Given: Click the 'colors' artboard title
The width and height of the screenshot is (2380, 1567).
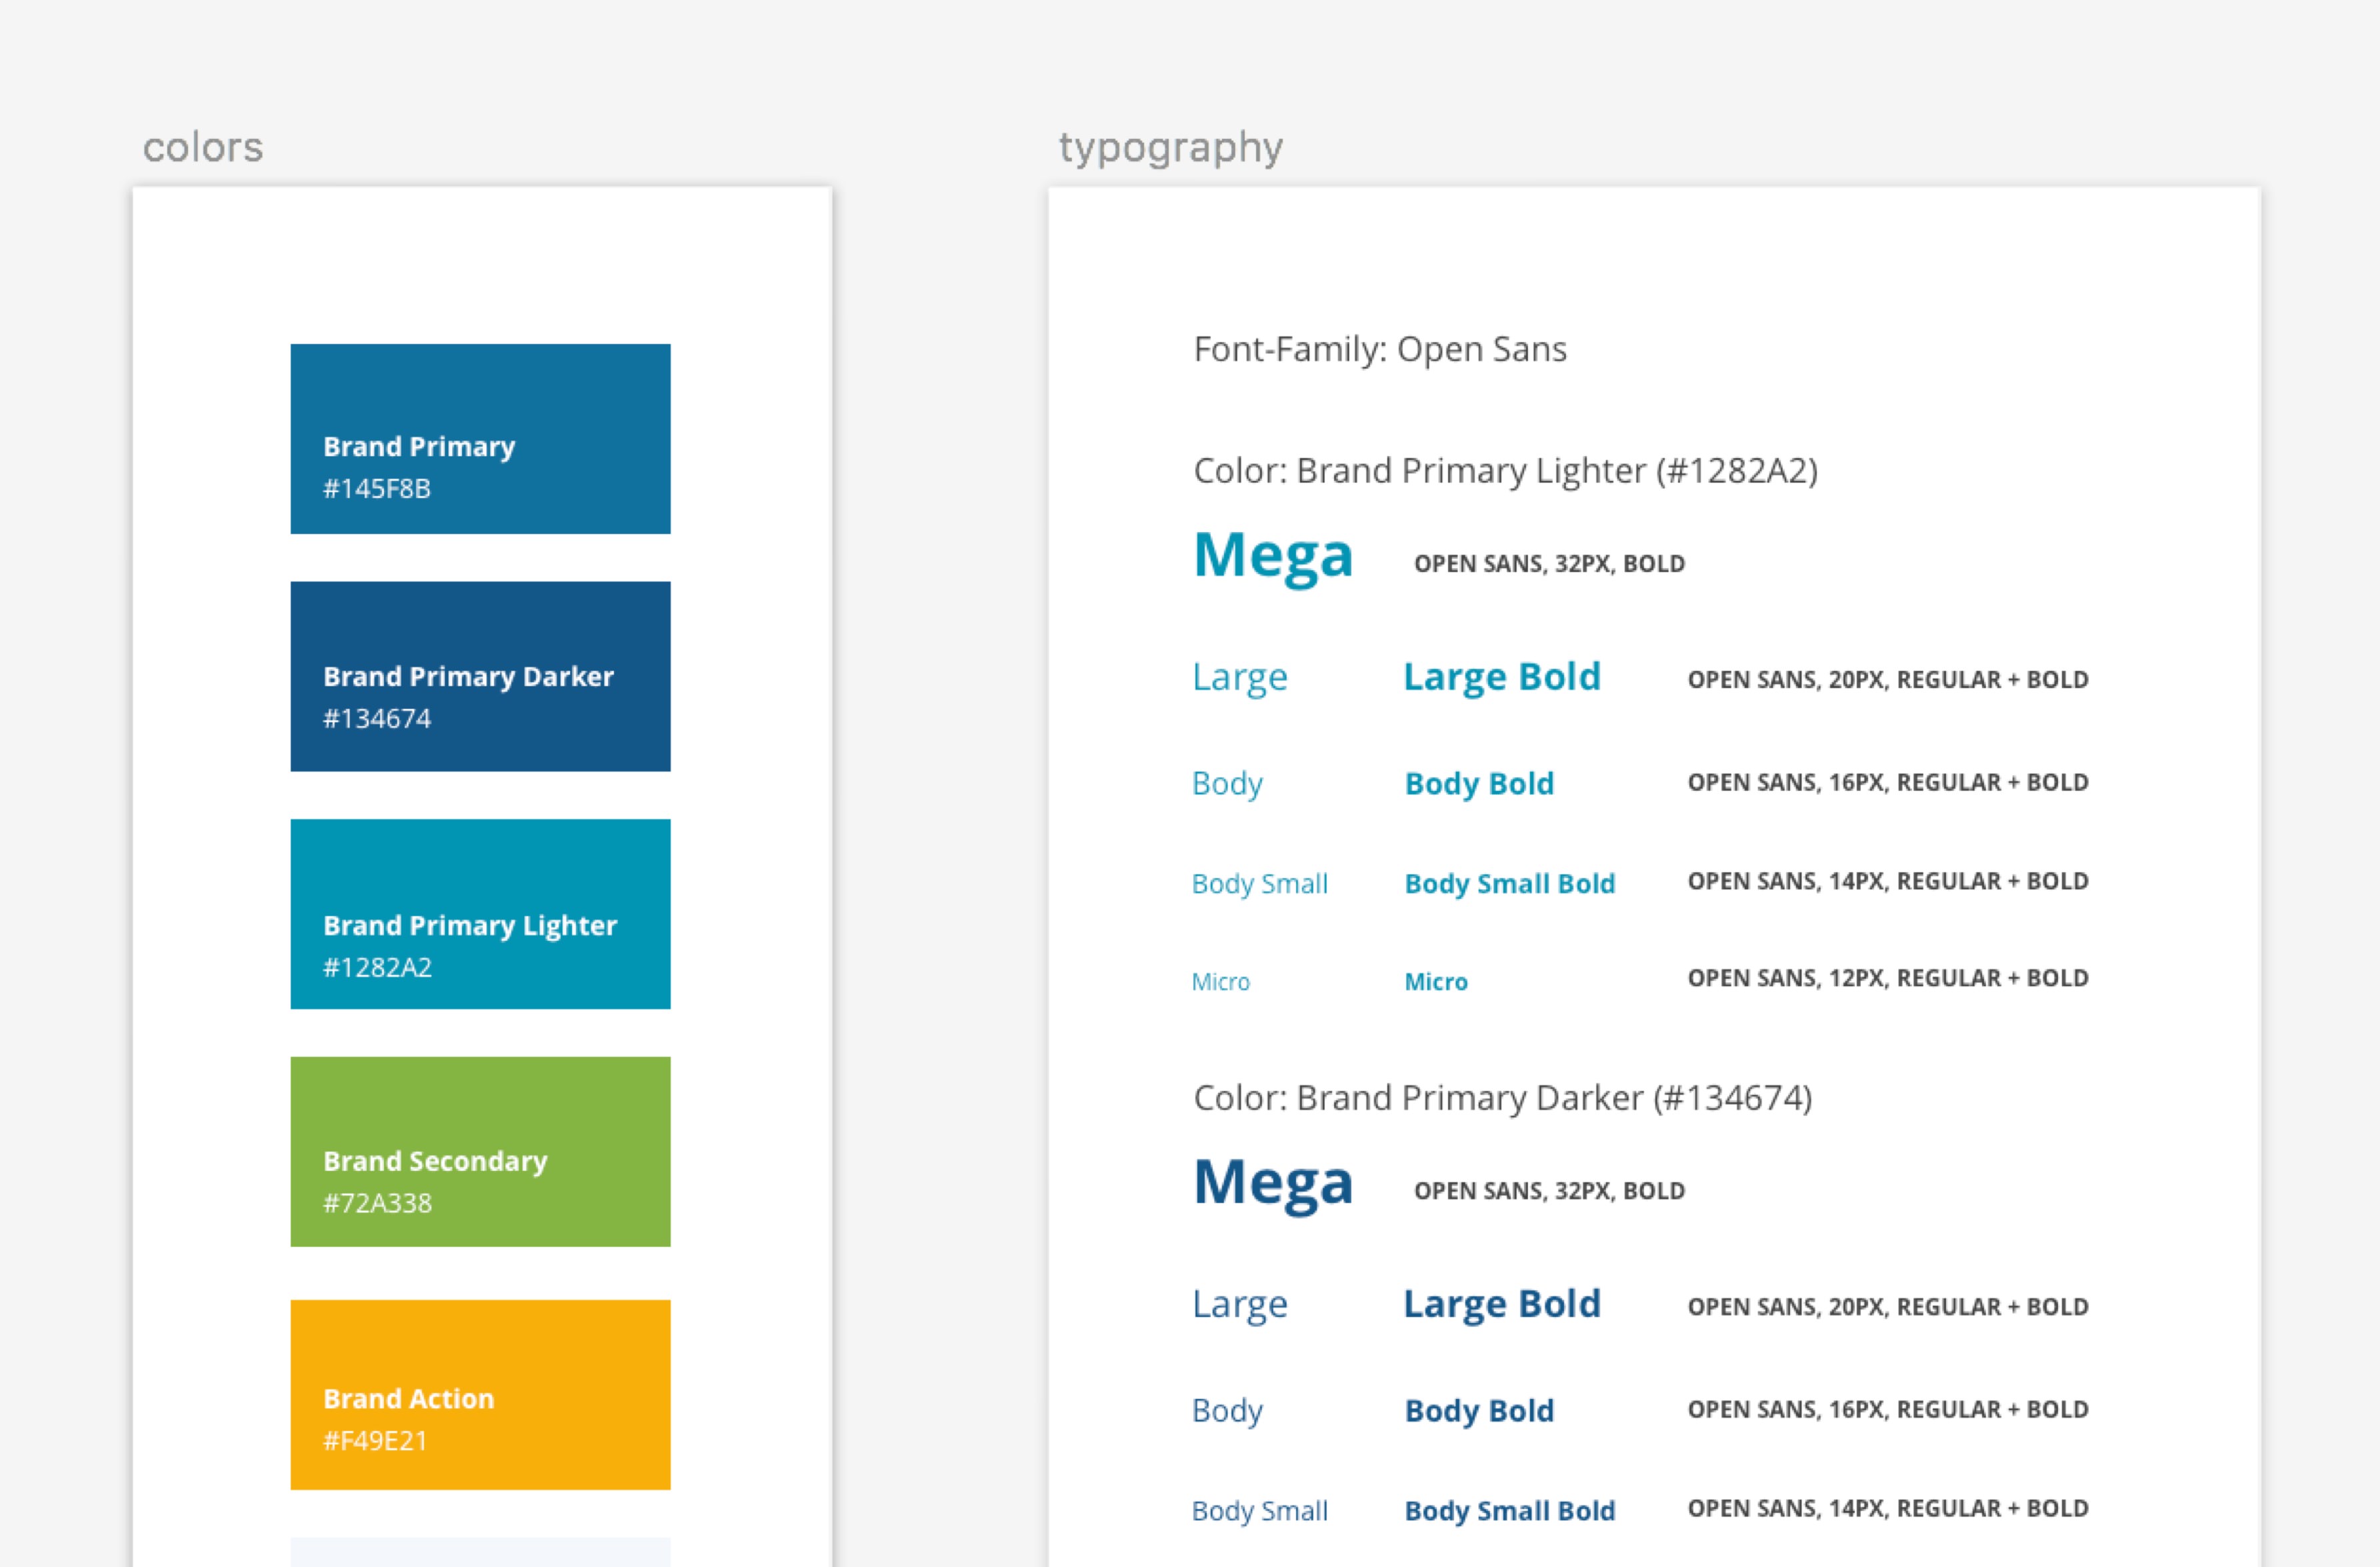Looking at the screenshot, I should [203, 147].
